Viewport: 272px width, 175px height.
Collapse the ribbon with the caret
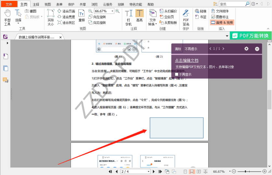(x=268, y=29)
